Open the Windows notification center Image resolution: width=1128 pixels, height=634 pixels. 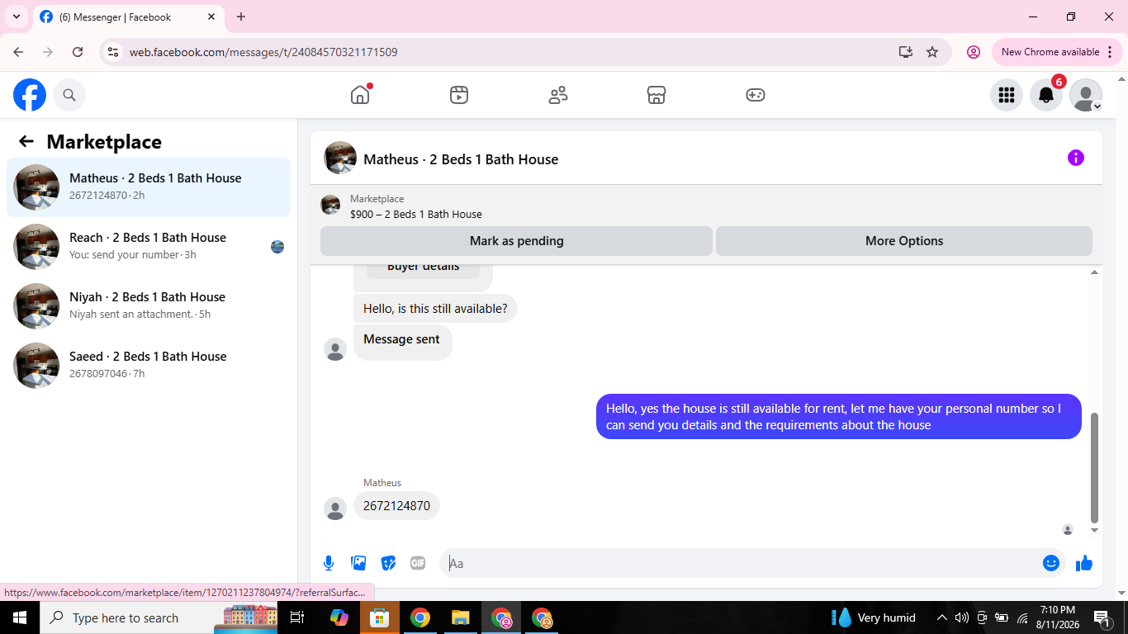click(1102, 617)
